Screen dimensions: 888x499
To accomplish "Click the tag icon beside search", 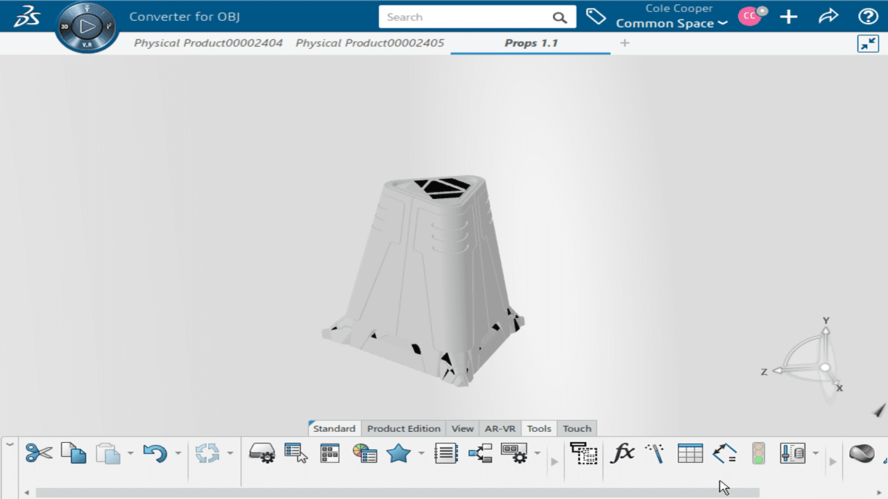I will tap(596, 17).
